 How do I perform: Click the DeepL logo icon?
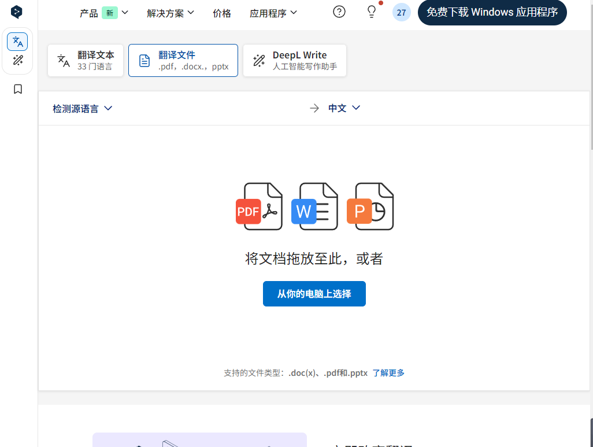pyautogui.click(x=16, y=12)
